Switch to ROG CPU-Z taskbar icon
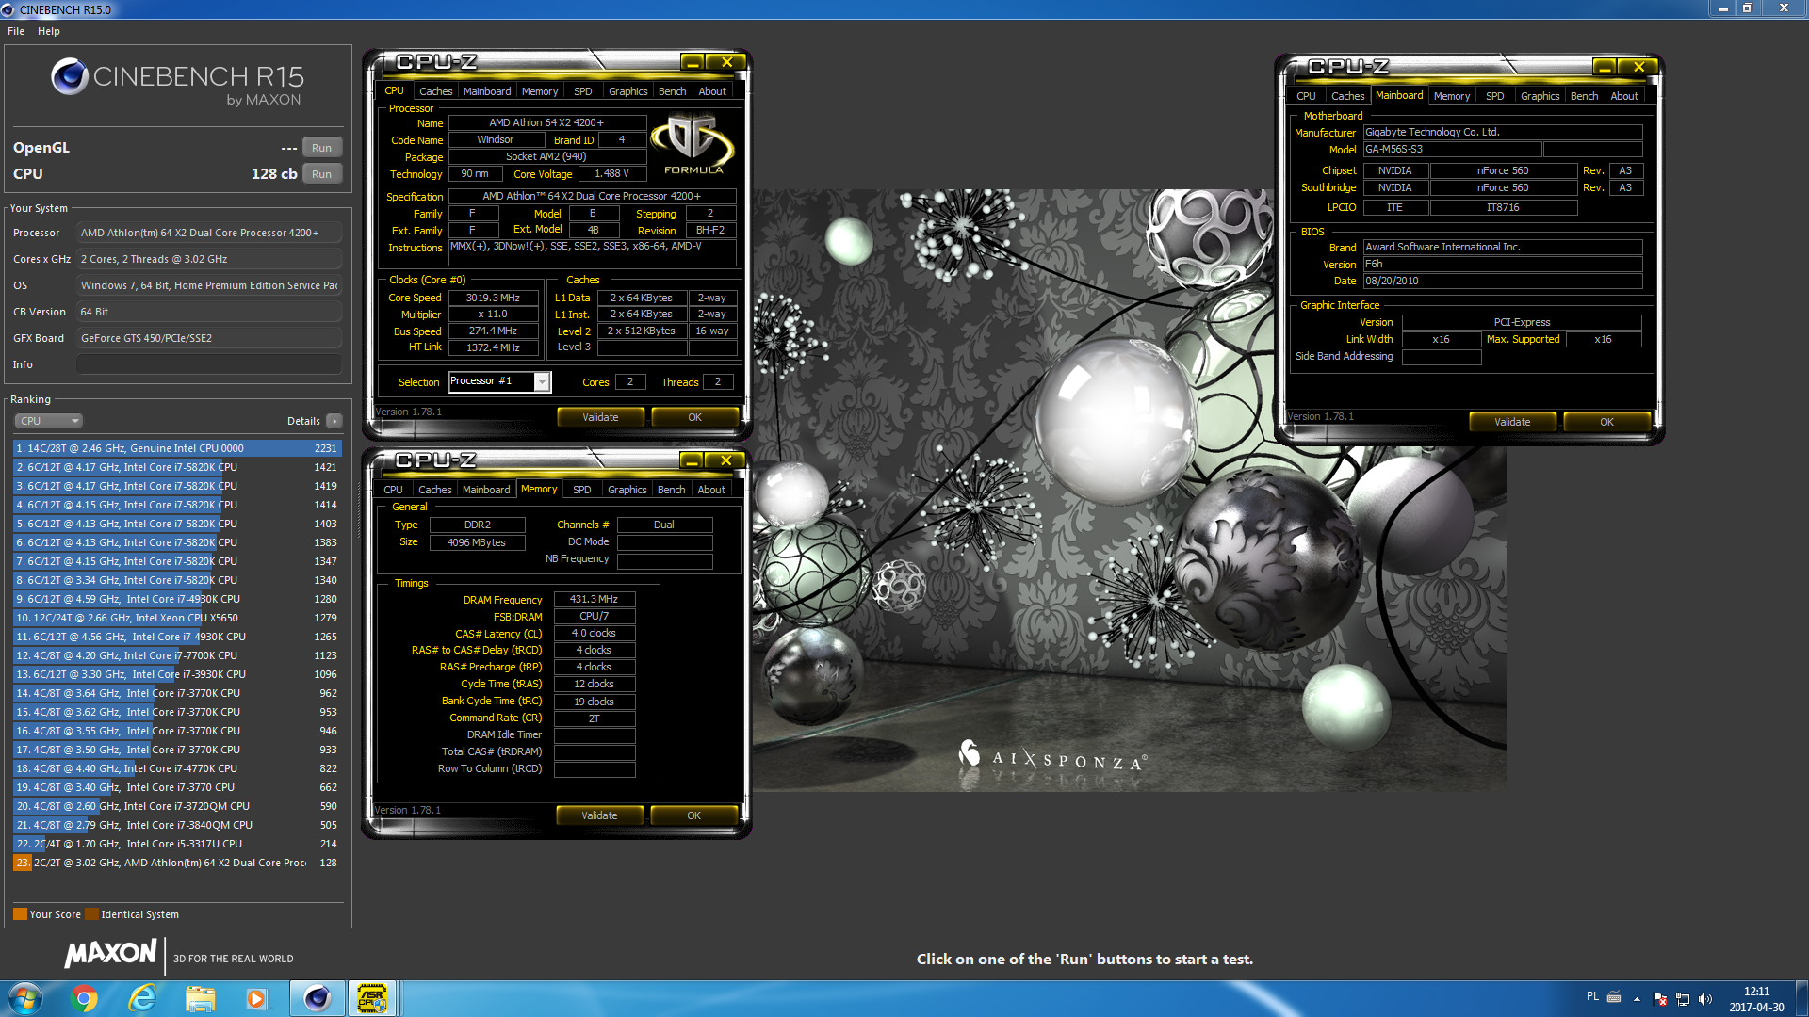 [372, 998]
